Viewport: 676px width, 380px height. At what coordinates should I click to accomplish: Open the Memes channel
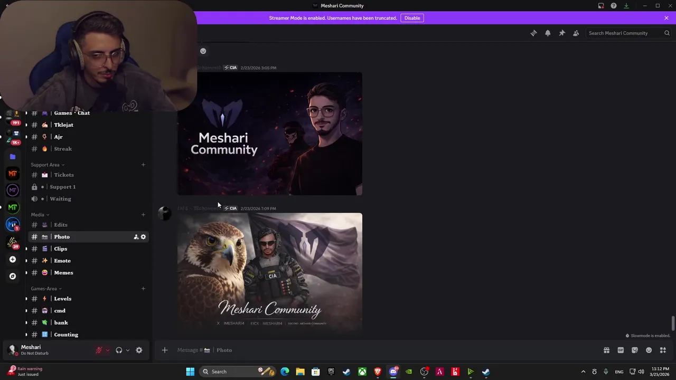pos(88,273)
